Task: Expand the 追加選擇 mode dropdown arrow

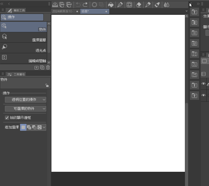Action: 44,127
